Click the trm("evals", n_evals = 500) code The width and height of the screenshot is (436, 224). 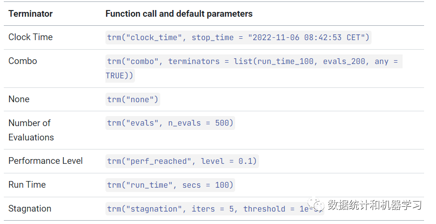point(170,123)
